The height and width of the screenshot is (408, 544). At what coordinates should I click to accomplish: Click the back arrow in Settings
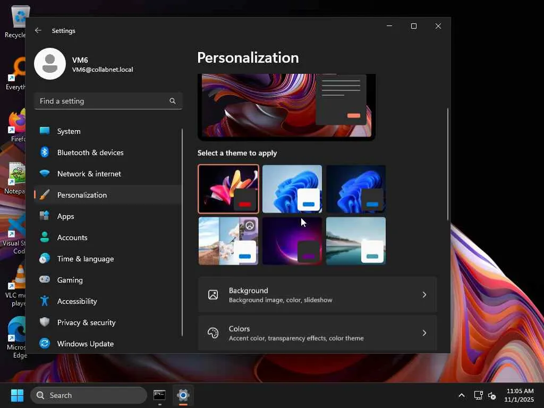pyautogui.click(x=38, y=31)
